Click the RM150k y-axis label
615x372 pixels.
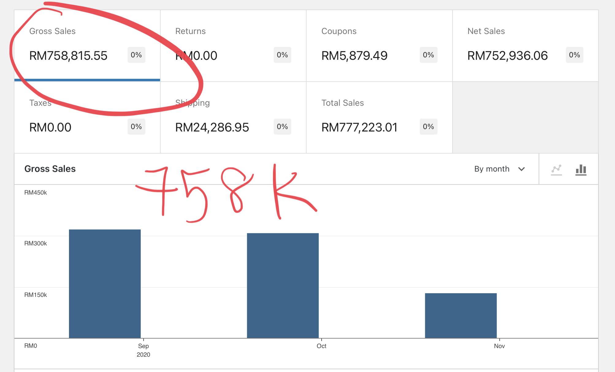[36, 295]
